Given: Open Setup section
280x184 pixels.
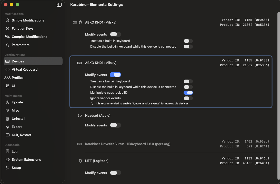Looking at the screenshot, I should point(33,168).
